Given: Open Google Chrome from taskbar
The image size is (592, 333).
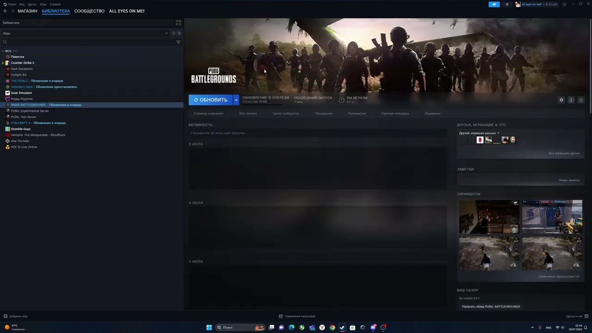Looking at the screenshot, I should pos(332,327).
